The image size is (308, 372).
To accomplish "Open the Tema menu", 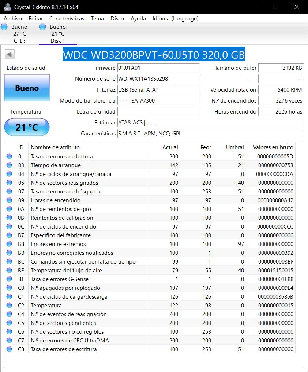I will [97, 19].
